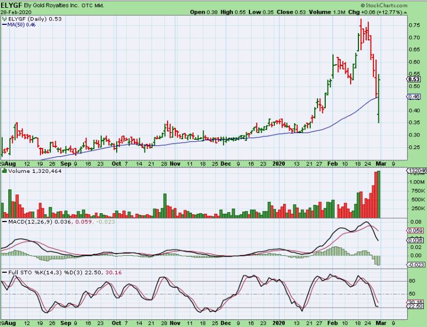Select the Feb label in main chart axis
The width and height of the screenshot is (427, 327).
pos(332,164)
